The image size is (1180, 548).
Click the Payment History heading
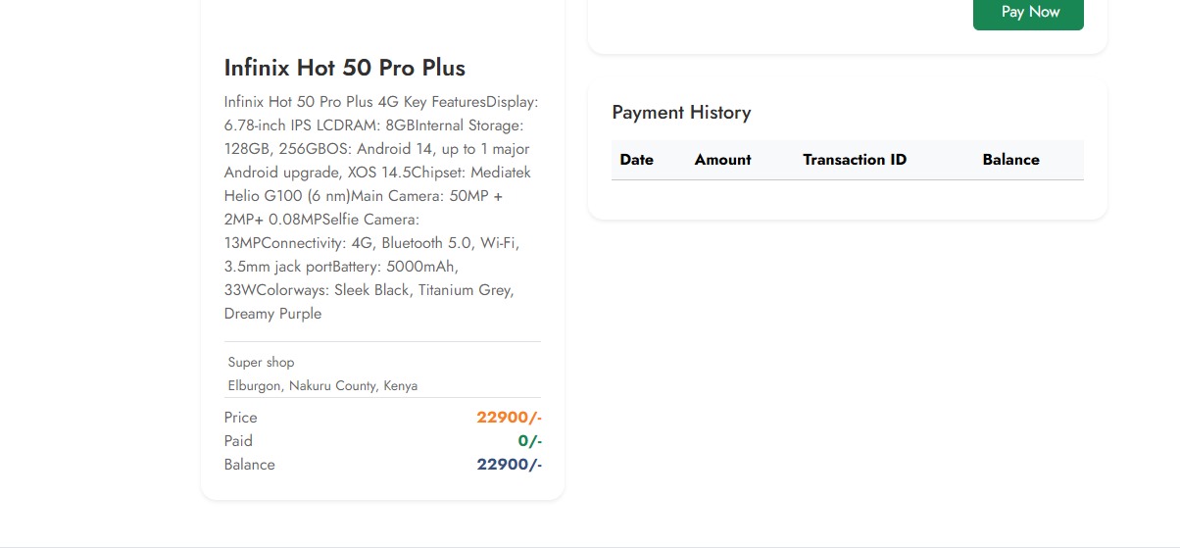[681, 113]
